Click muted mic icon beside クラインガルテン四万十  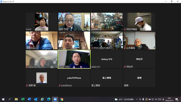tap(92, 48)
